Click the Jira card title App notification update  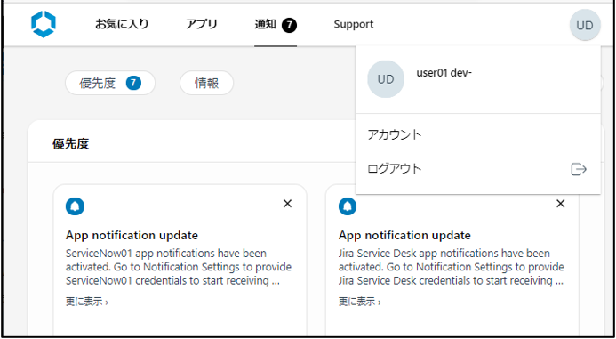pyautogui.click(x=404, y=236)
